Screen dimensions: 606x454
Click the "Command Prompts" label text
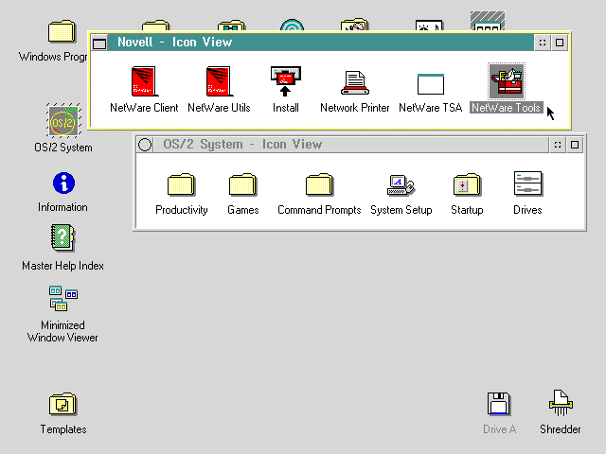tap(319, 210)
